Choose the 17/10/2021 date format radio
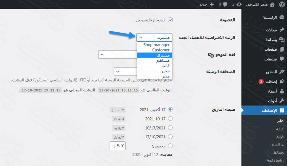Image resolution: width=287 pixels, height=166 pixels. [170, 137]
